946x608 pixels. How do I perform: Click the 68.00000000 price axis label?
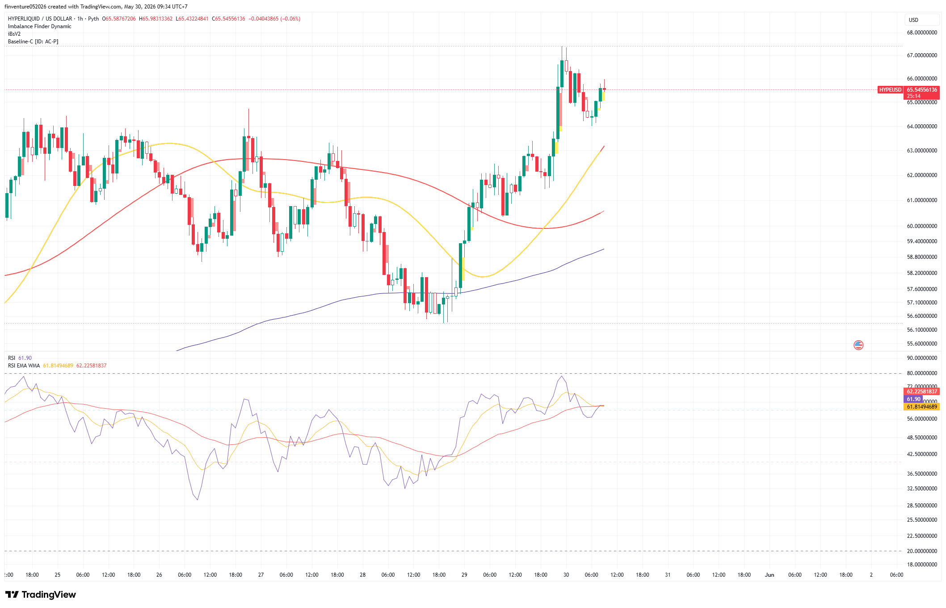pyautogui.click(x=922, y=33)
